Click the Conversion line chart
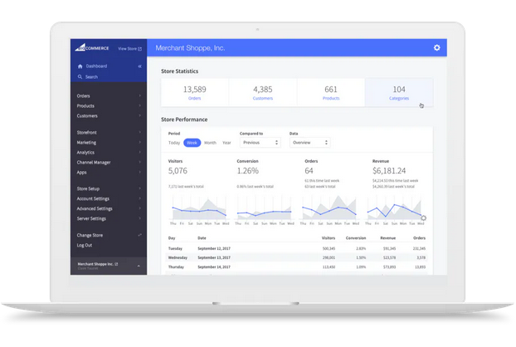This screenshot has height=347, width=516. tap(265, 208)
